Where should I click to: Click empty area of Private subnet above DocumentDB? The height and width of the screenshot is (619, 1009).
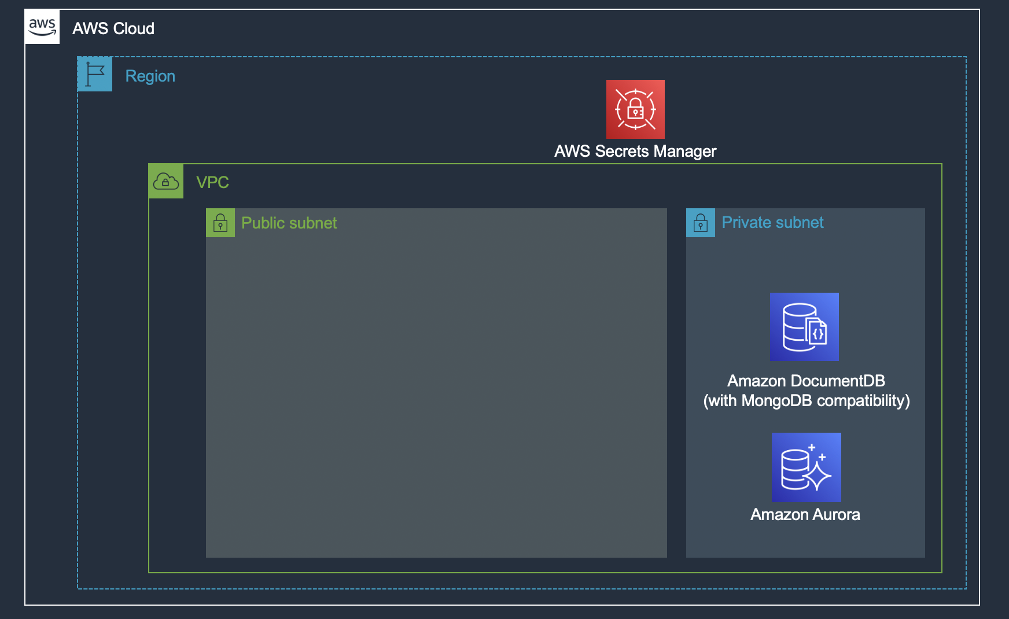(x=805, y=263)
